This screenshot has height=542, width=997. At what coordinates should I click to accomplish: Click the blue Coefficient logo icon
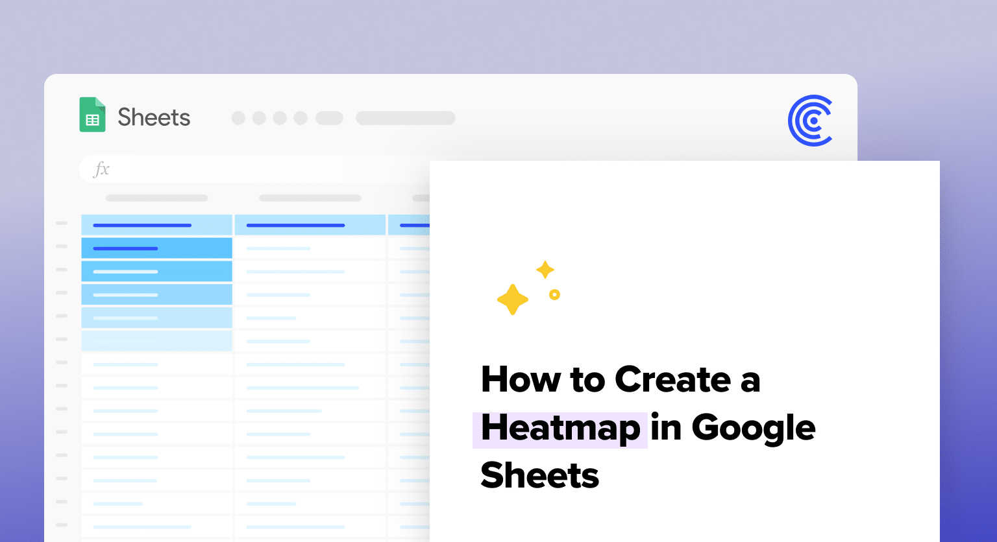(x=810, y=121)
